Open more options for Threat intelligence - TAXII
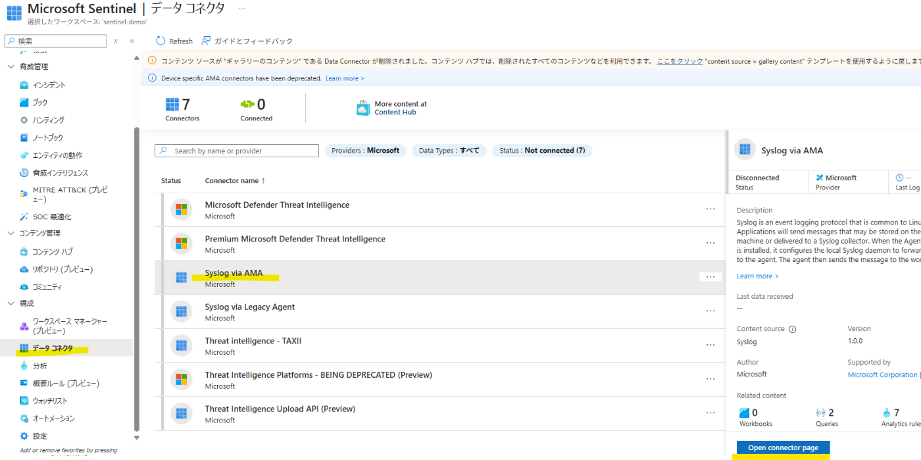921x460 pixels. [x=710, y=345]
